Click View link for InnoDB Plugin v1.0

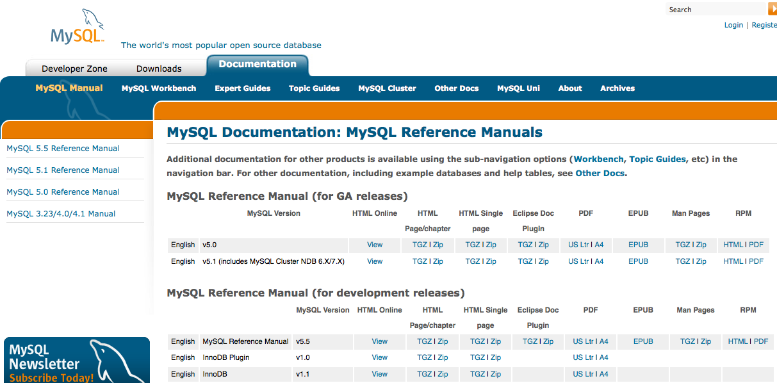coord(380,357)
